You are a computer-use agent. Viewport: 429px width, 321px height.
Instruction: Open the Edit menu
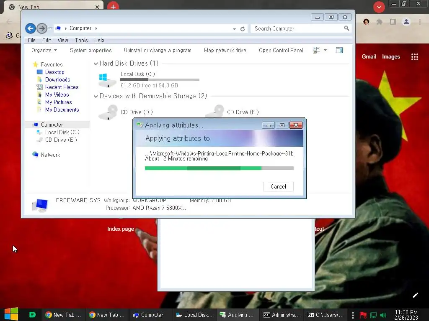point(47,40)
